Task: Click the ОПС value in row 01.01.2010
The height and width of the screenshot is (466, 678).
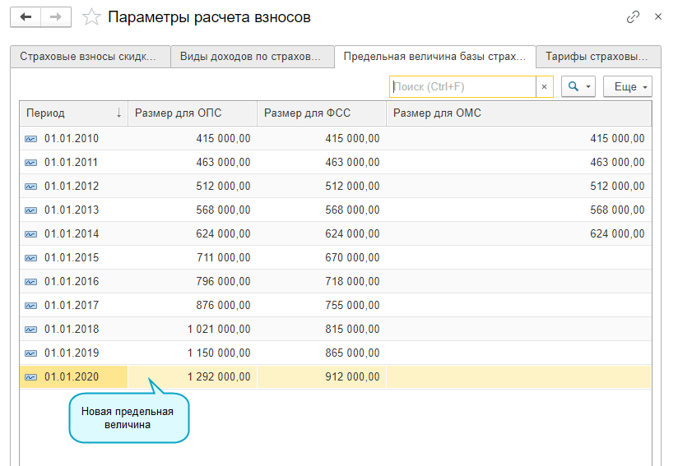Action: [x=224, y=139]
